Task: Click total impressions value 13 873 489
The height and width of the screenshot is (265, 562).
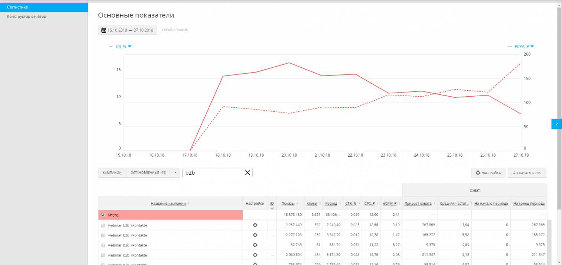Action: tap(293, 215)
